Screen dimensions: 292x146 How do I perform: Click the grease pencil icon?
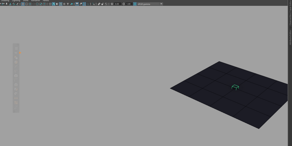(x=17, y=4)
